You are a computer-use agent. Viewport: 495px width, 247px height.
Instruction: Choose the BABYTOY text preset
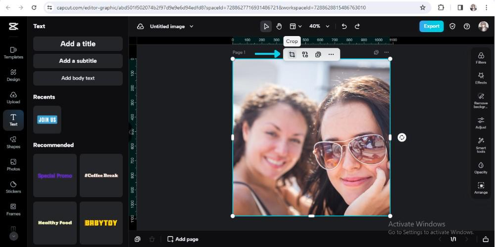tap(101, 223)
